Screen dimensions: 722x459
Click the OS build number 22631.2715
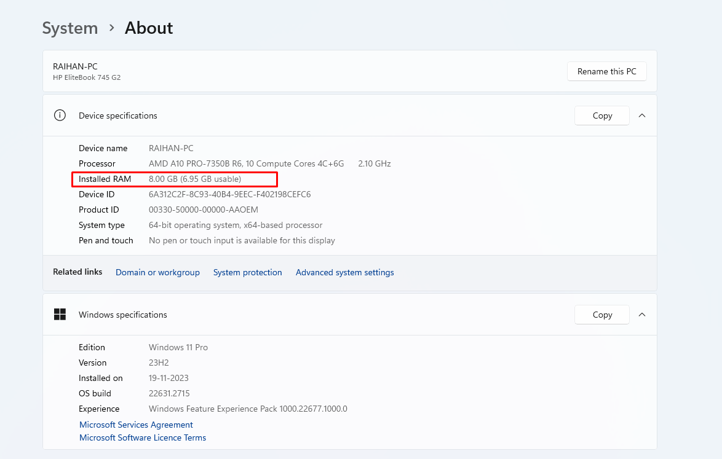(x=169, y=393)
